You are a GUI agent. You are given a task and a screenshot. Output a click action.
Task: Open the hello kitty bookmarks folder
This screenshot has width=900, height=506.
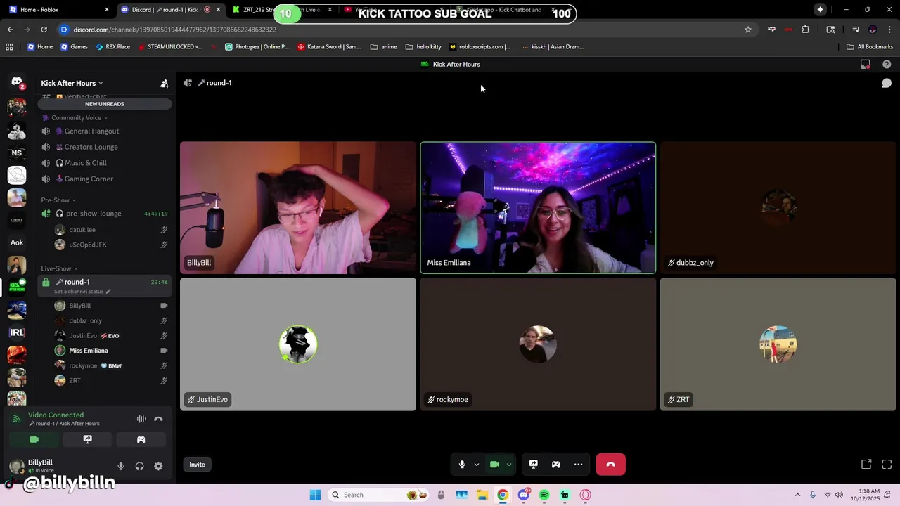coord(423,47)
